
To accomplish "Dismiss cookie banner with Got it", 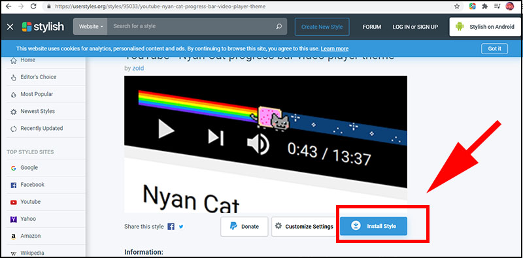I will click(494, 49).
